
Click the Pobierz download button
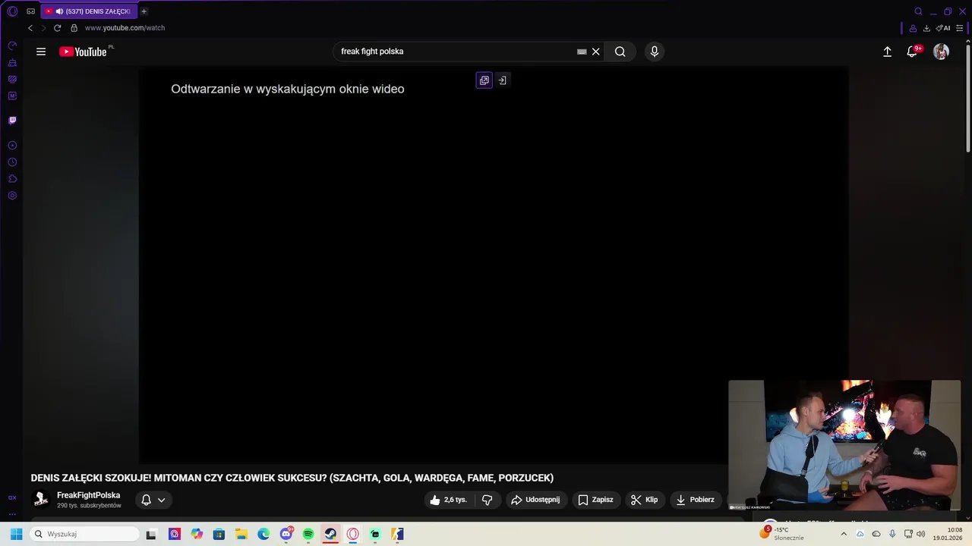tap(695, 500)
